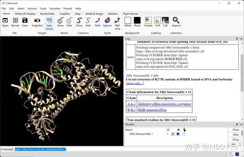Click the eye column header in Models
The image size is (244, 157).
coord(179,130)
